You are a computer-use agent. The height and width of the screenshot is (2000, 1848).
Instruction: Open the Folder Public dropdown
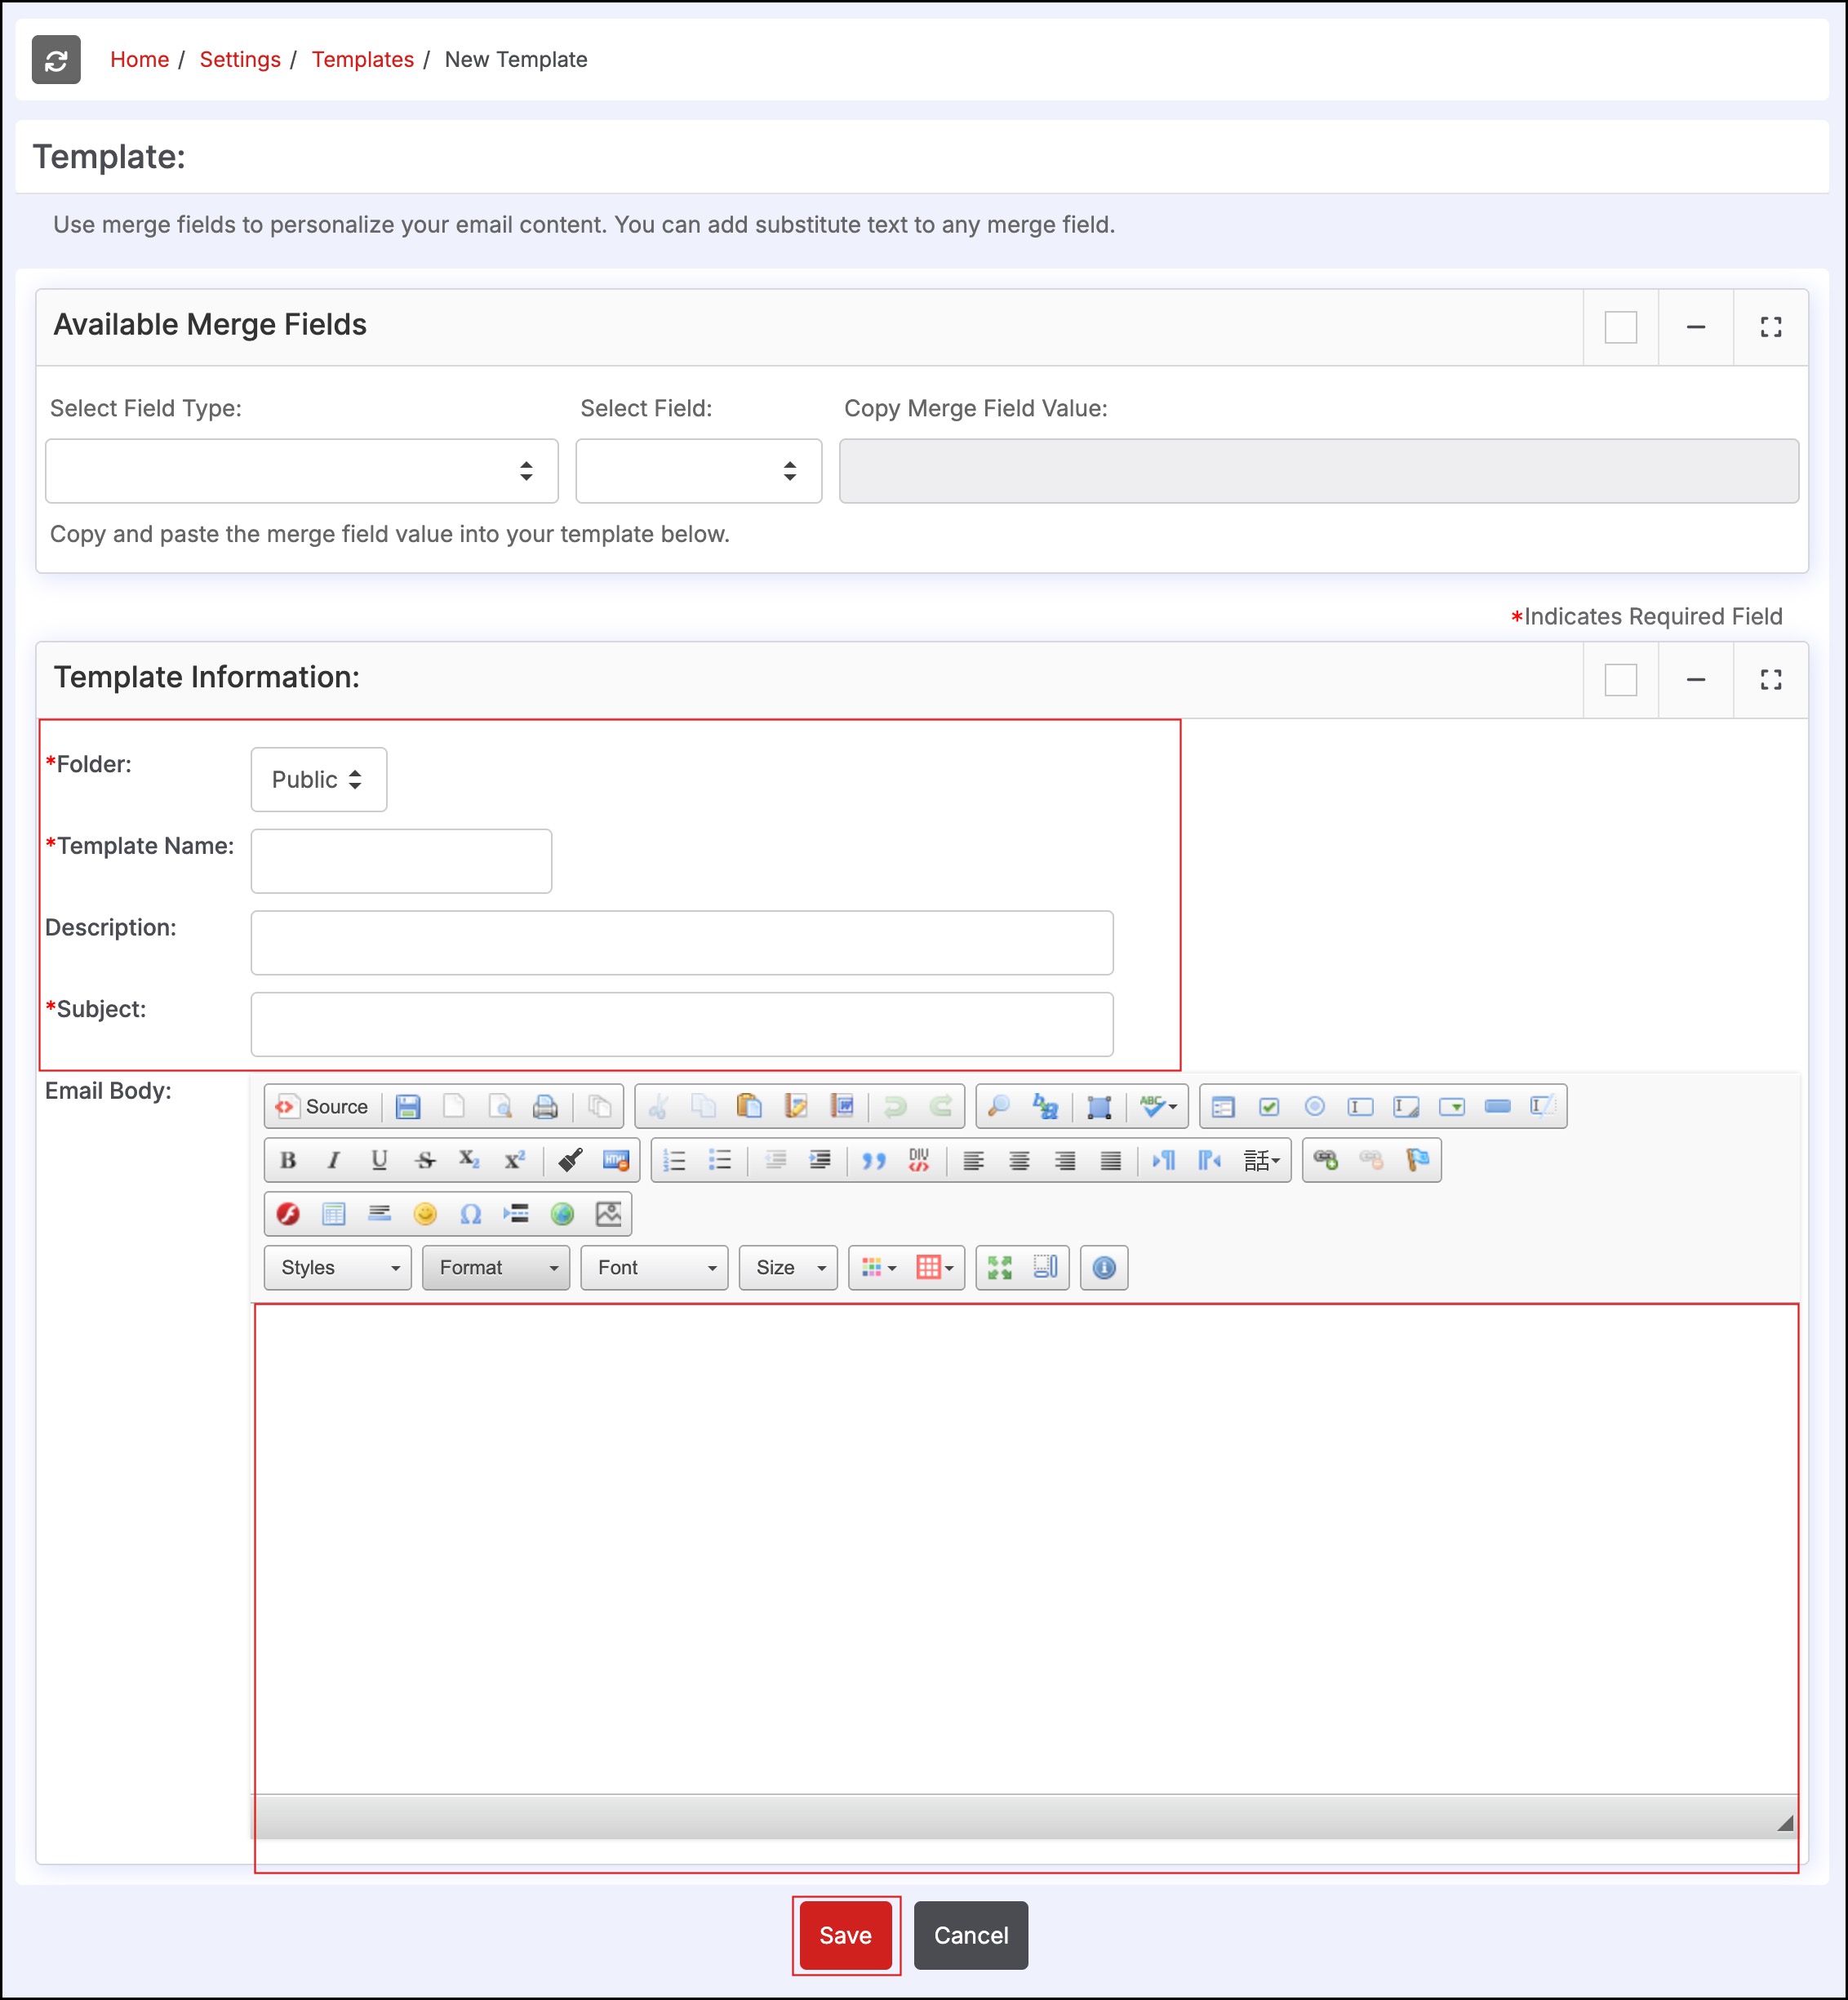coord(318,779)
